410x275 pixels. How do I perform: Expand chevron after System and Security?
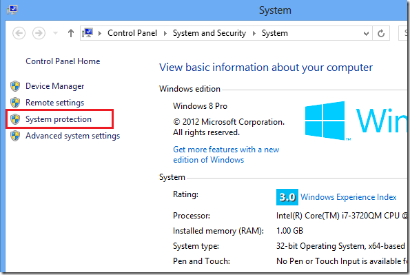click(x=254, y=33)
